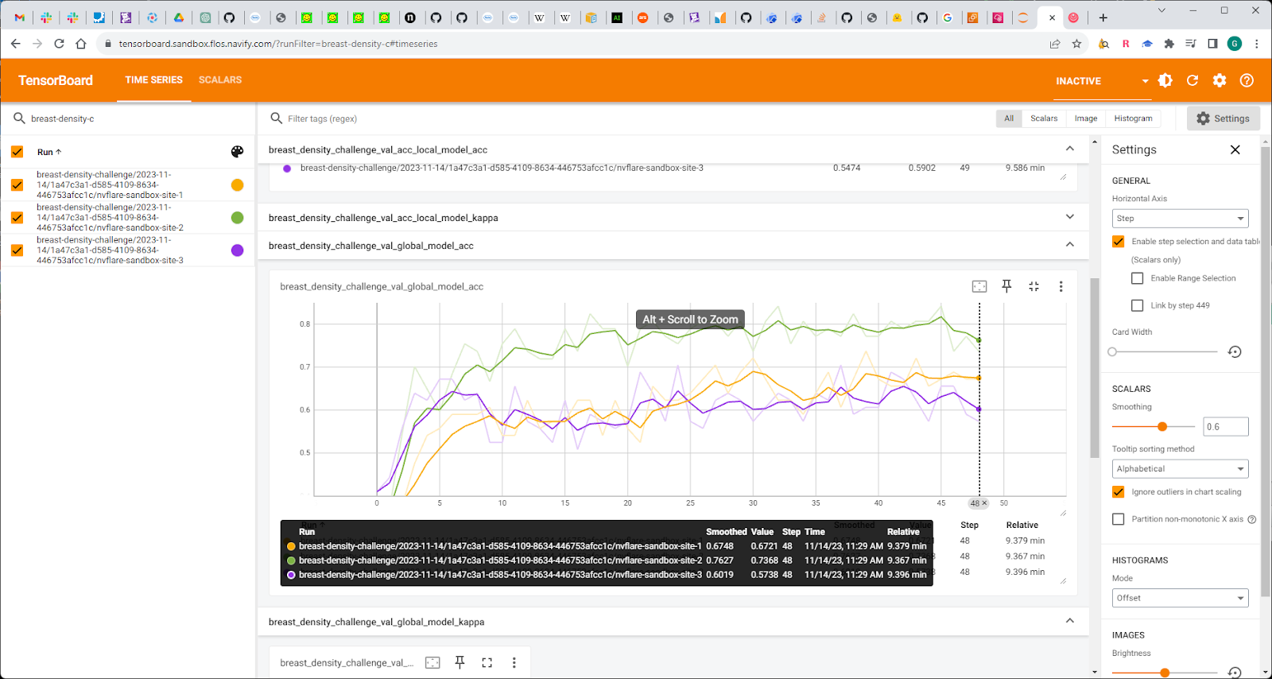This screenshot has width=1272, height=679.
Task: Close the Settings panel
Action: click(x=1235, y=149)
